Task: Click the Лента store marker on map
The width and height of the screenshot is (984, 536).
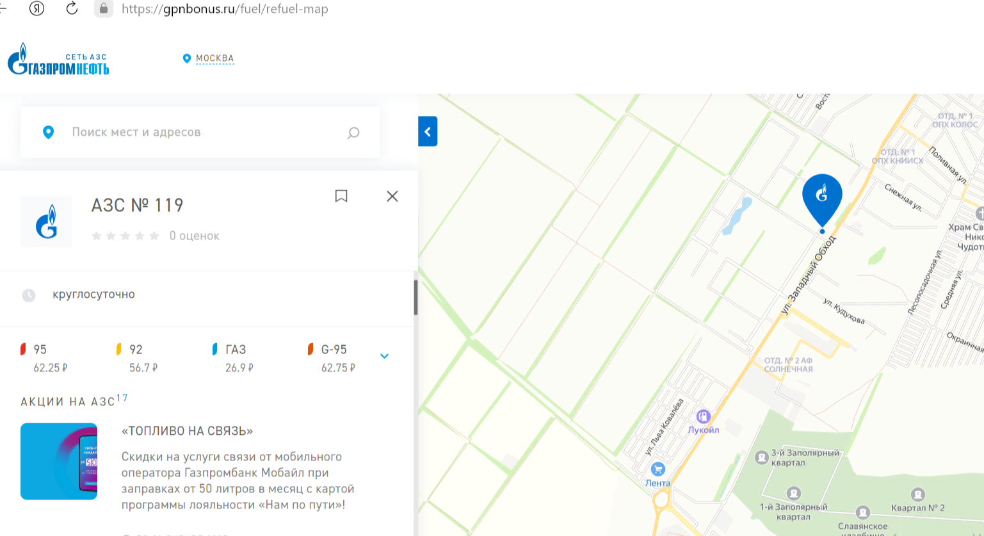Action: 657,469
